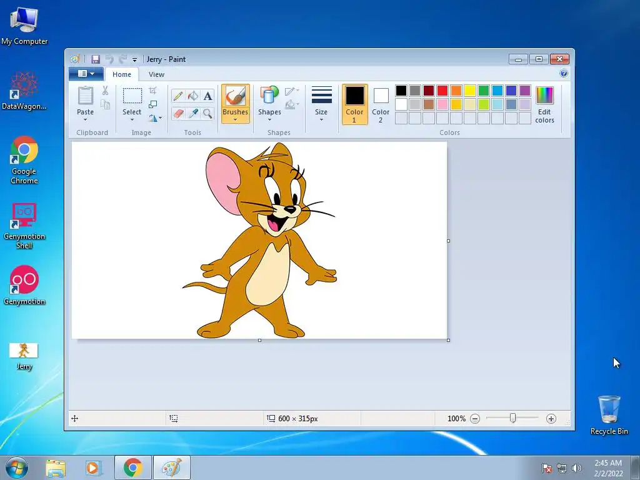Screen dimensions: 640x480
Task: Open Jerry image file on desktop
Action: tap(24, 356)
